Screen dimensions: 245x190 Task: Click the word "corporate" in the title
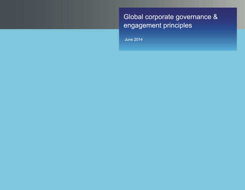tap(160, 17)
